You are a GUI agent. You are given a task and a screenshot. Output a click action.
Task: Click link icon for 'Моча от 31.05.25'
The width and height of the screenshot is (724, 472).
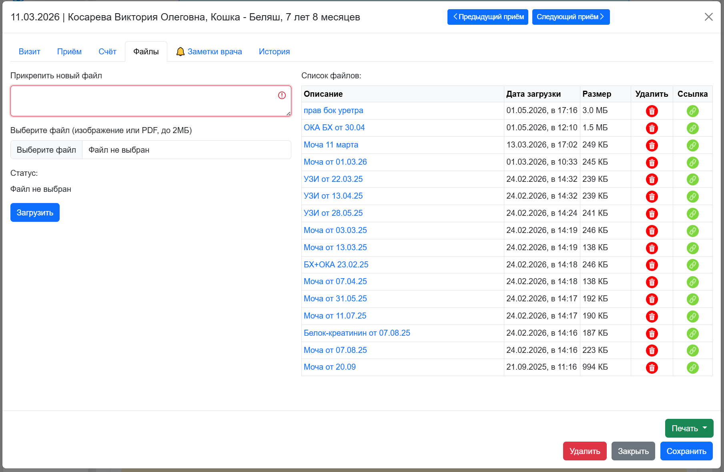692,299
